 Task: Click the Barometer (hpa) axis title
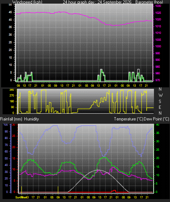pos(149,2)
